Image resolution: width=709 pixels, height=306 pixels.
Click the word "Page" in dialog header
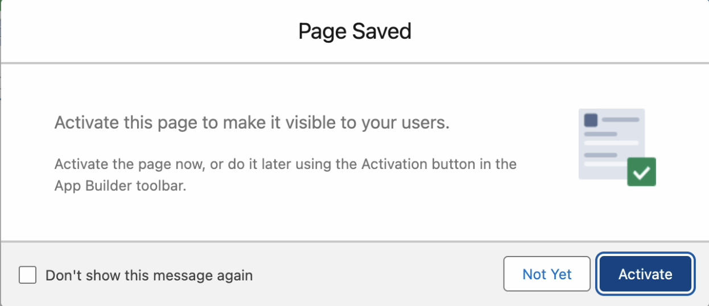[322, 31]
